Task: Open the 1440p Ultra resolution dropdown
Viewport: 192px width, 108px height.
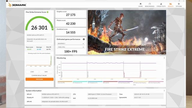Action: (71, 47)
